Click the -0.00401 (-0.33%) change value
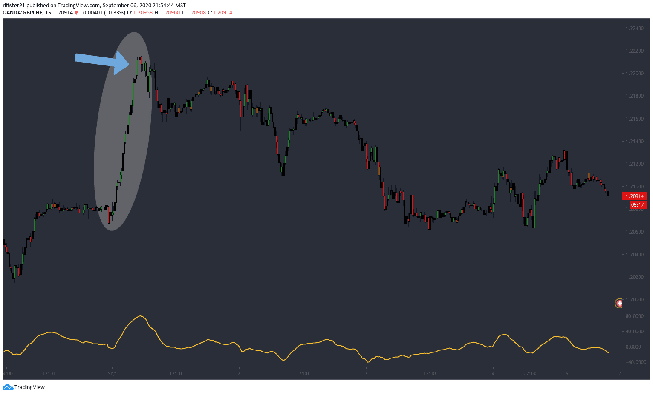 tap(103, 13)
